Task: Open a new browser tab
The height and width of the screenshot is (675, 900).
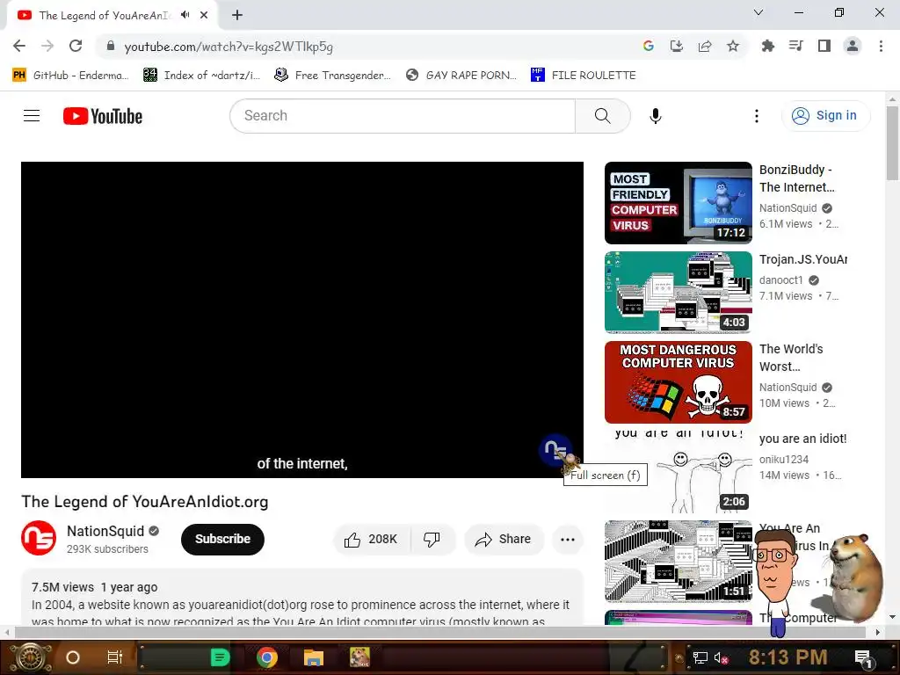Action: pyautogui.click(x=237, y=15)
